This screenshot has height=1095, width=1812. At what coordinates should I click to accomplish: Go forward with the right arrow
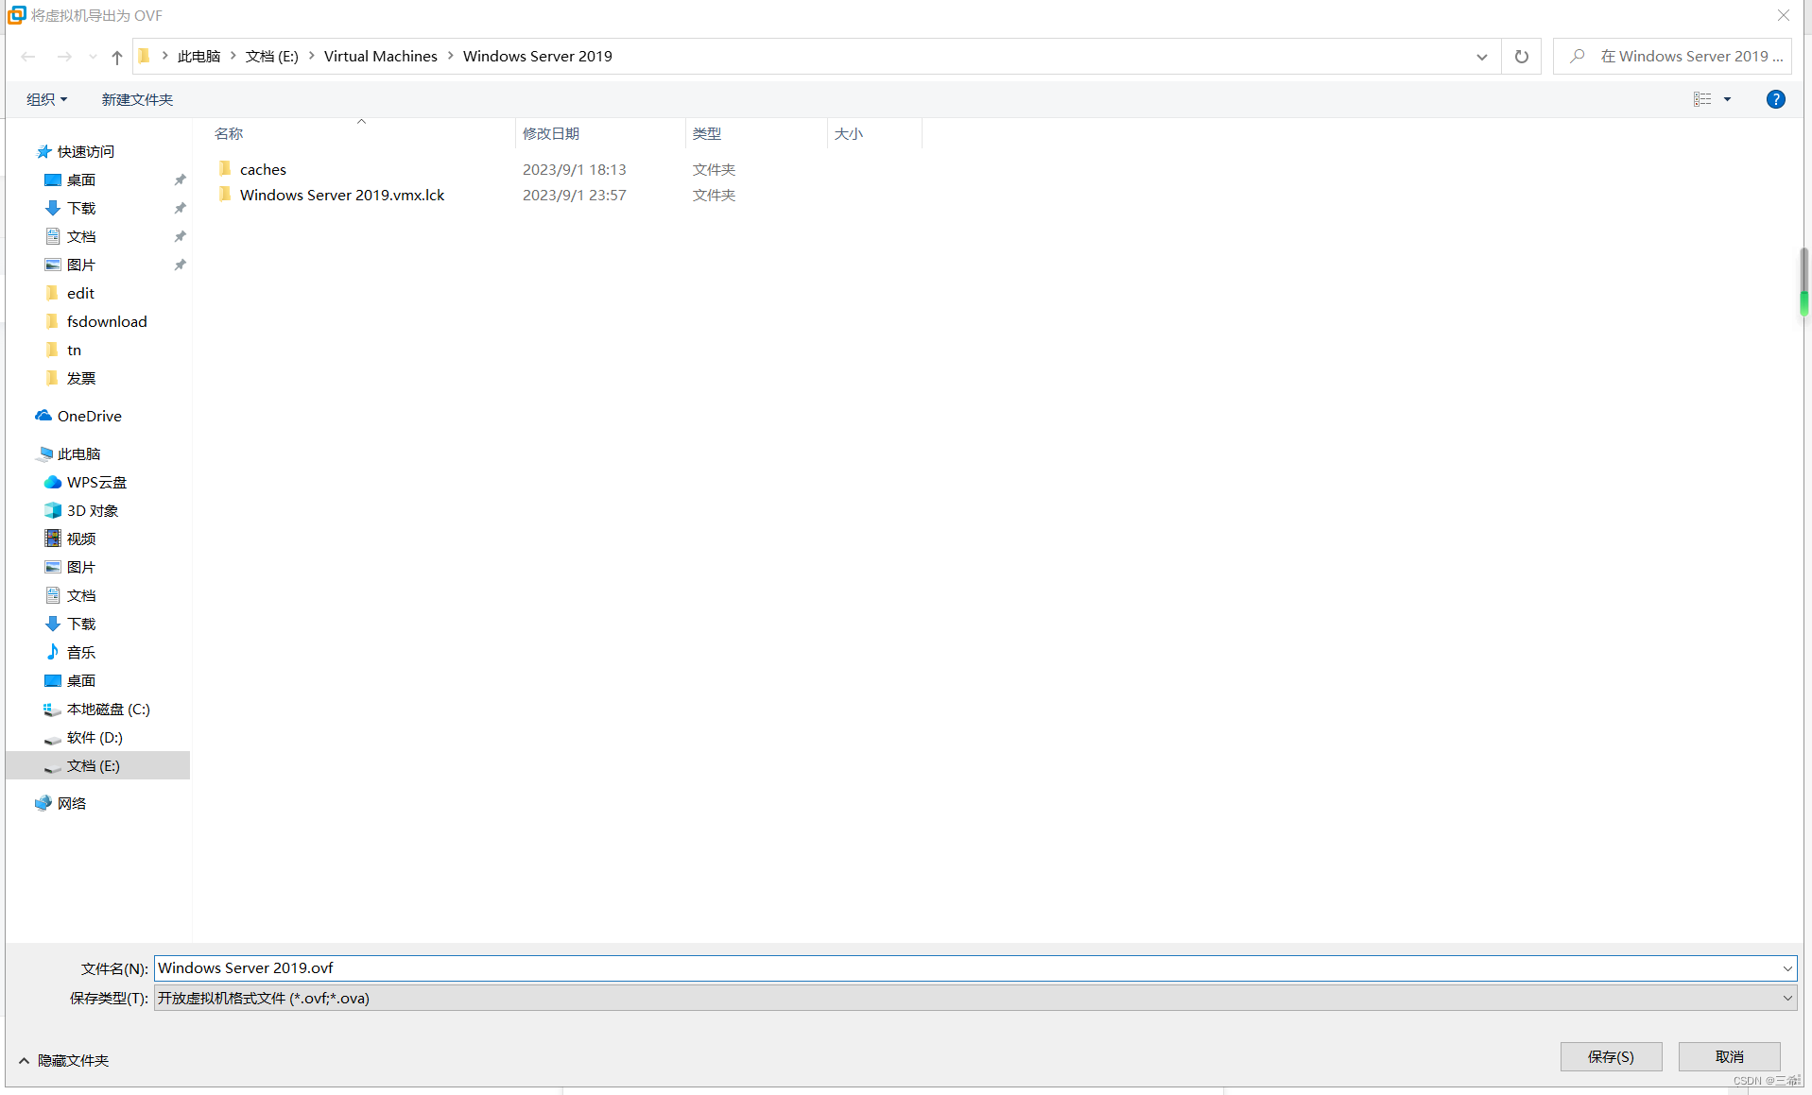click(x=64, y=57)
